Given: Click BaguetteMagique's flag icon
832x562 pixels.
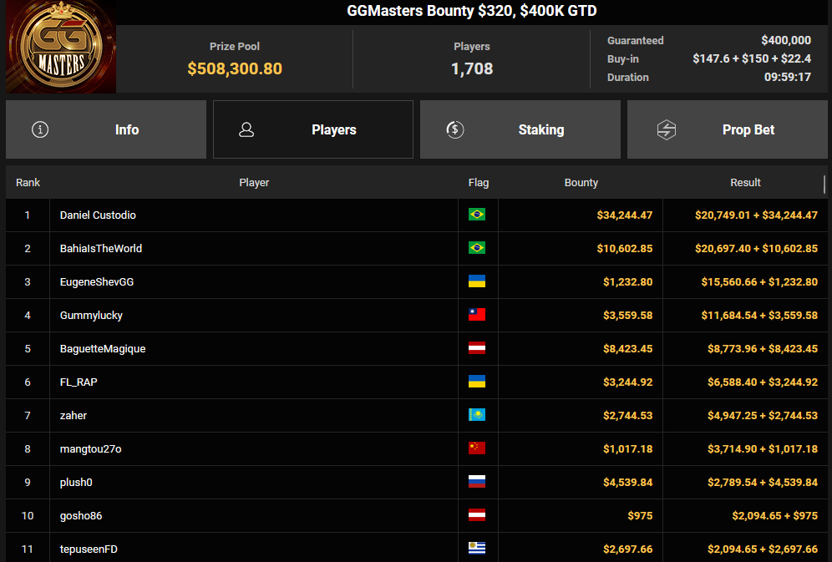Looking at the screenshot, I should click(x=476, y=347).
